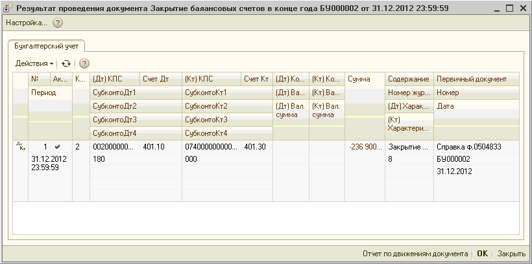Click the Закрыть button
The height and width of the screenshot is (264, 532).
tap(511, 254)
